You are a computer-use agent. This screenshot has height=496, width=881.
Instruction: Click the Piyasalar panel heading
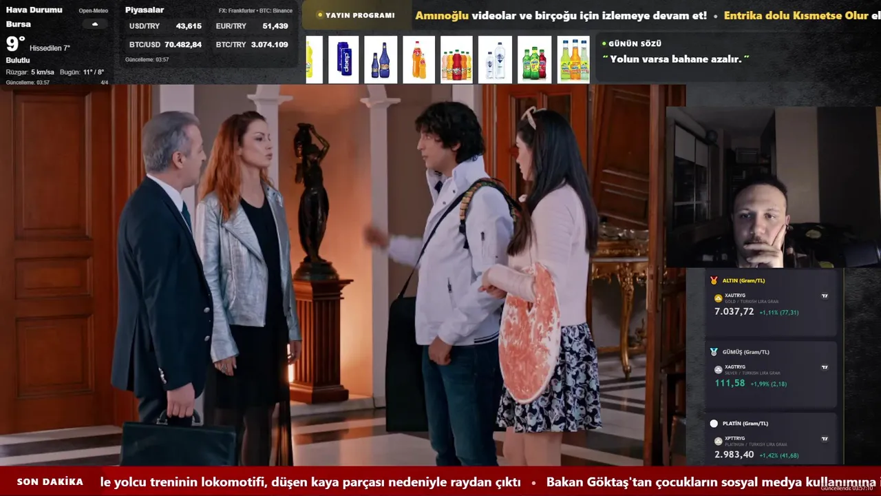(145, 10)
